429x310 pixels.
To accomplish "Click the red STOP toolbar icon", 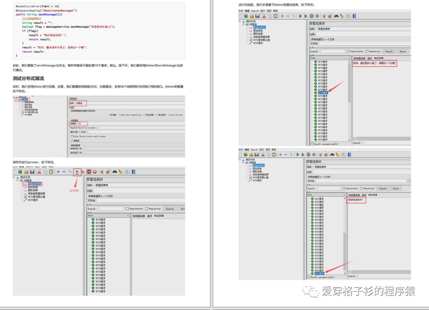I will [x=89, y=172].
